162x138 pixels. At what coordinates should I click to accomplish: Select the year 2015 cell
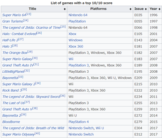(x=155, y=122)
